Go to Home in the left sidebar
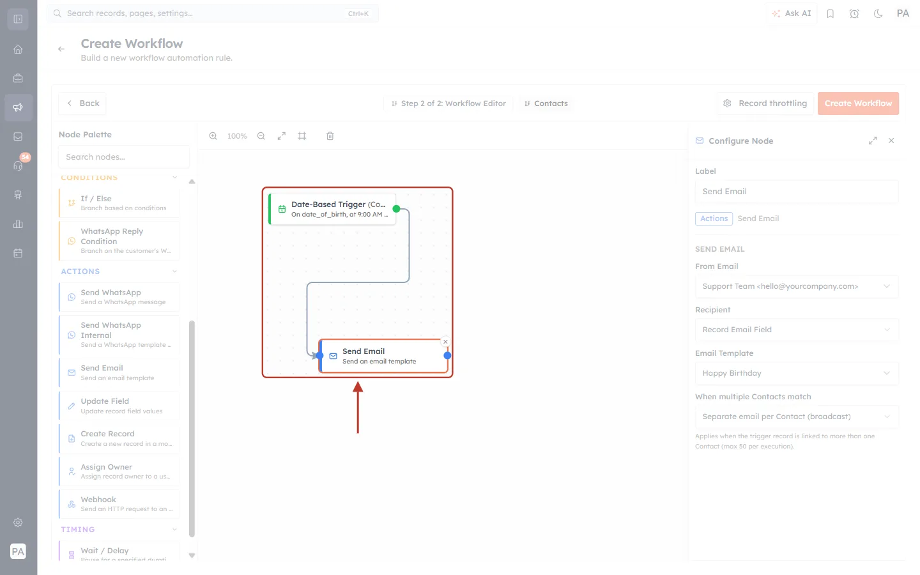Viewport: 920px width, 575px height. pos(18,49)
